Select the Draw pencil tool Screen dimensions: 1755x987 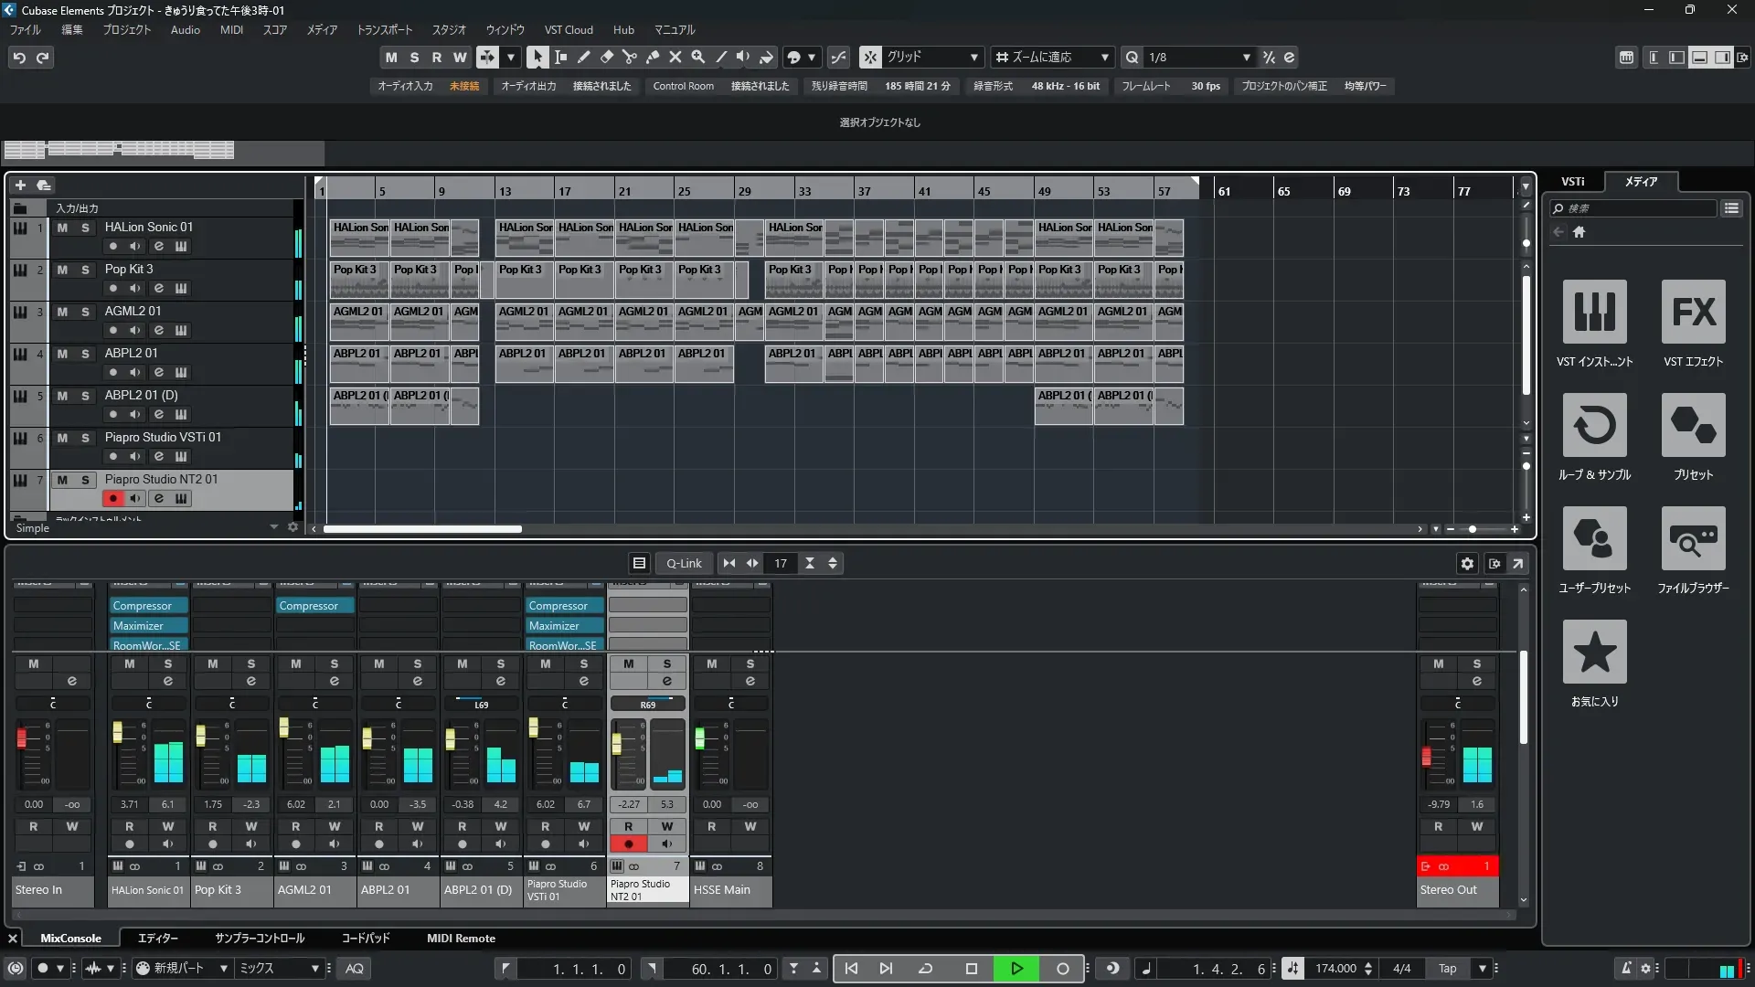(583, 57)
